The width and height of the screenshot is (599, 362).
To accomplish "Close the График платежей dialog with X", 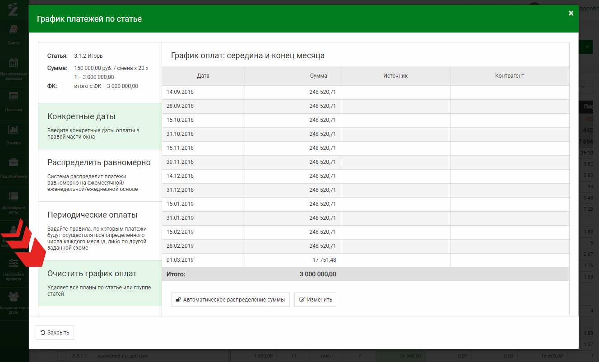I will coord(571,13).
